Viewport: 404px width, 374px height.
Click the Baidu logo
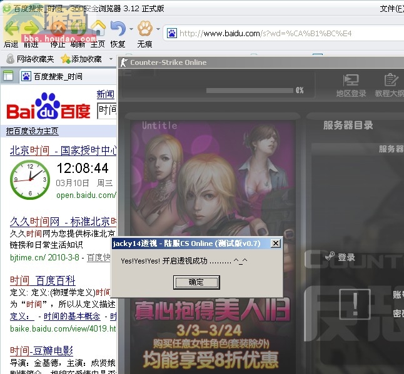coord(48,107)
